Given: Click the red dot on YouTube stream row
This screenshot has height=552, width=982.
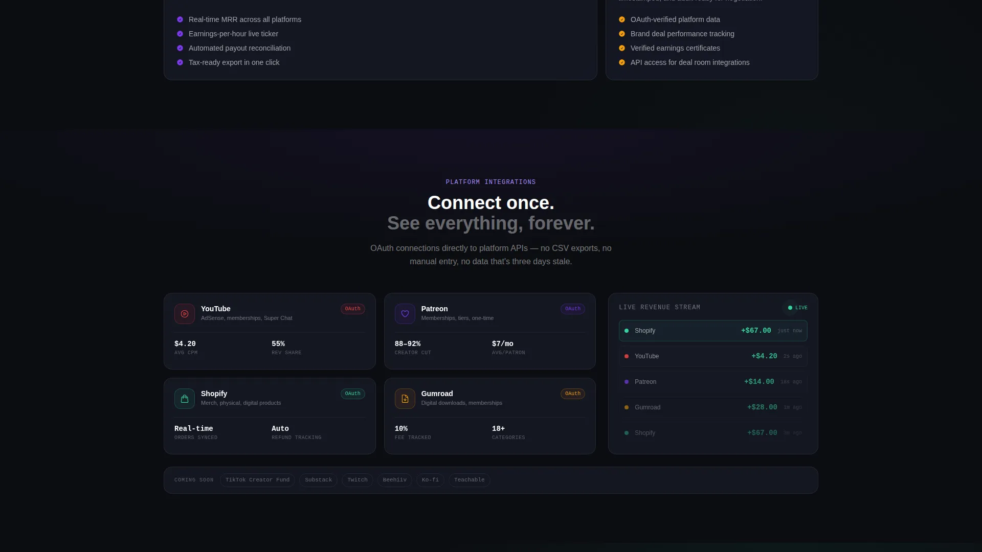Looking at the screenshot, I should [627, 356].
